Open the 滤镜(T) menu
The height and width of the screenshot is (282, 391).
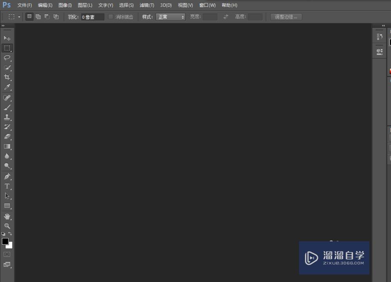[146, 5]
